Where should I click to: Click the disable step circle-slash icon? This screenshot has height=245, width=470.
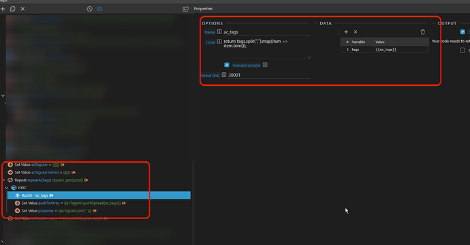[x=90, y=9]
